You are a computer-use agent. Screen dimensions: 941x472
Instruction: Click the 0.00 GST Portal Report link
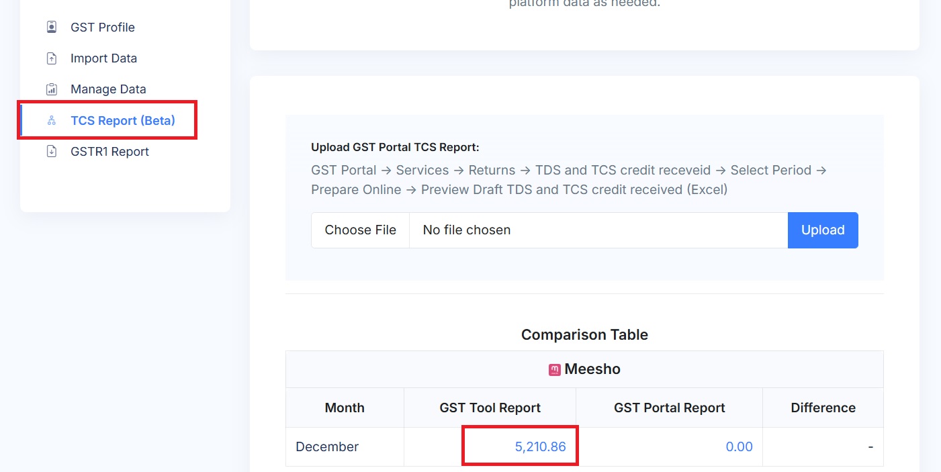(740, 446)
